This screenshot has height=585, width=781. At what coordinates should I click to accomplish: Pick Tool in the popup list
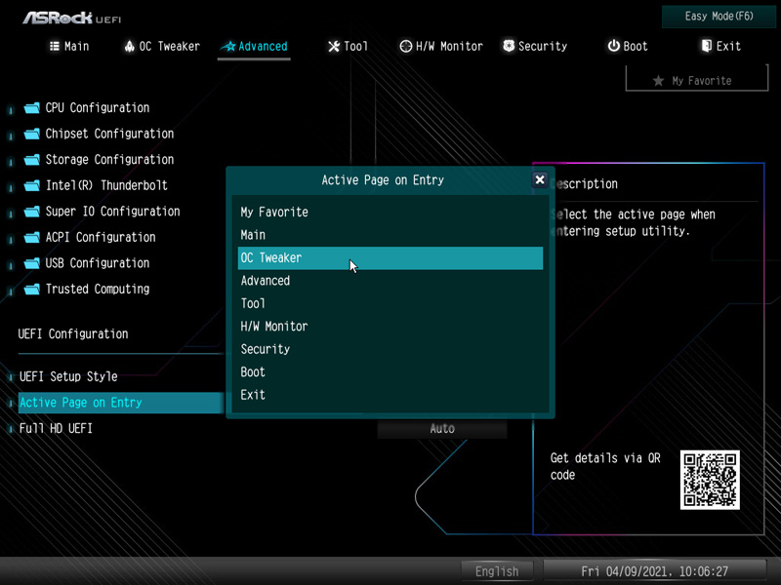coord(390,304)
